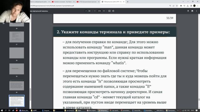The height and width of the screenshot is (112, 200).
Task: Select highlighted page 41 thumbnail
Action: pos(17,101)
